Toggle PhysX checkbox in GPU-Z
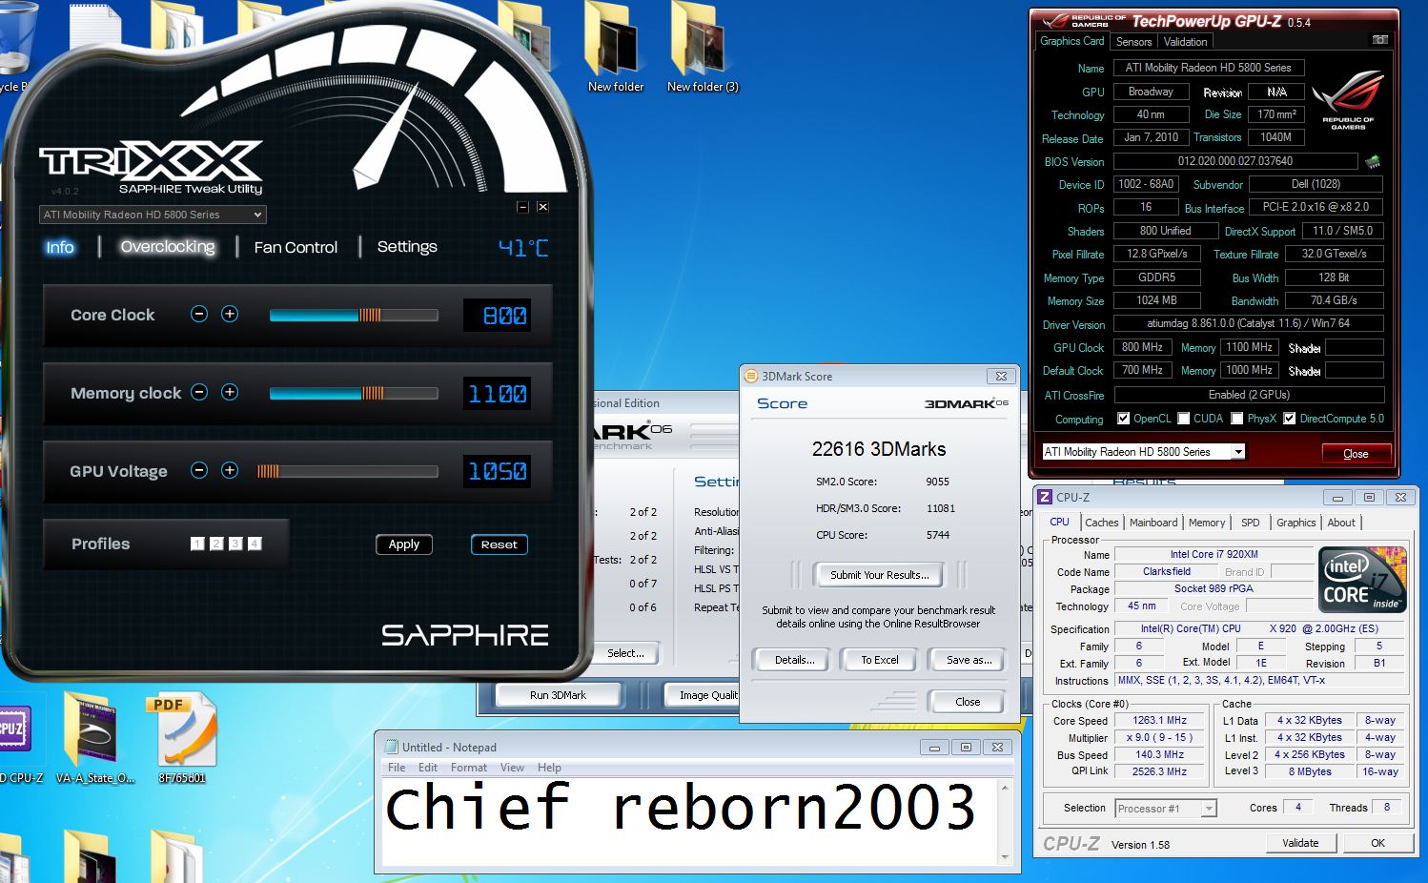1428x883 pixels. 1236,419
